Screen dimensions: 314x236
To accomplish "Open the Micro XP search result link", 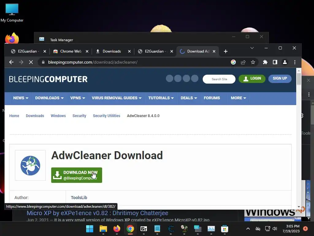I will pyautogui.click(x=97, y=213).
